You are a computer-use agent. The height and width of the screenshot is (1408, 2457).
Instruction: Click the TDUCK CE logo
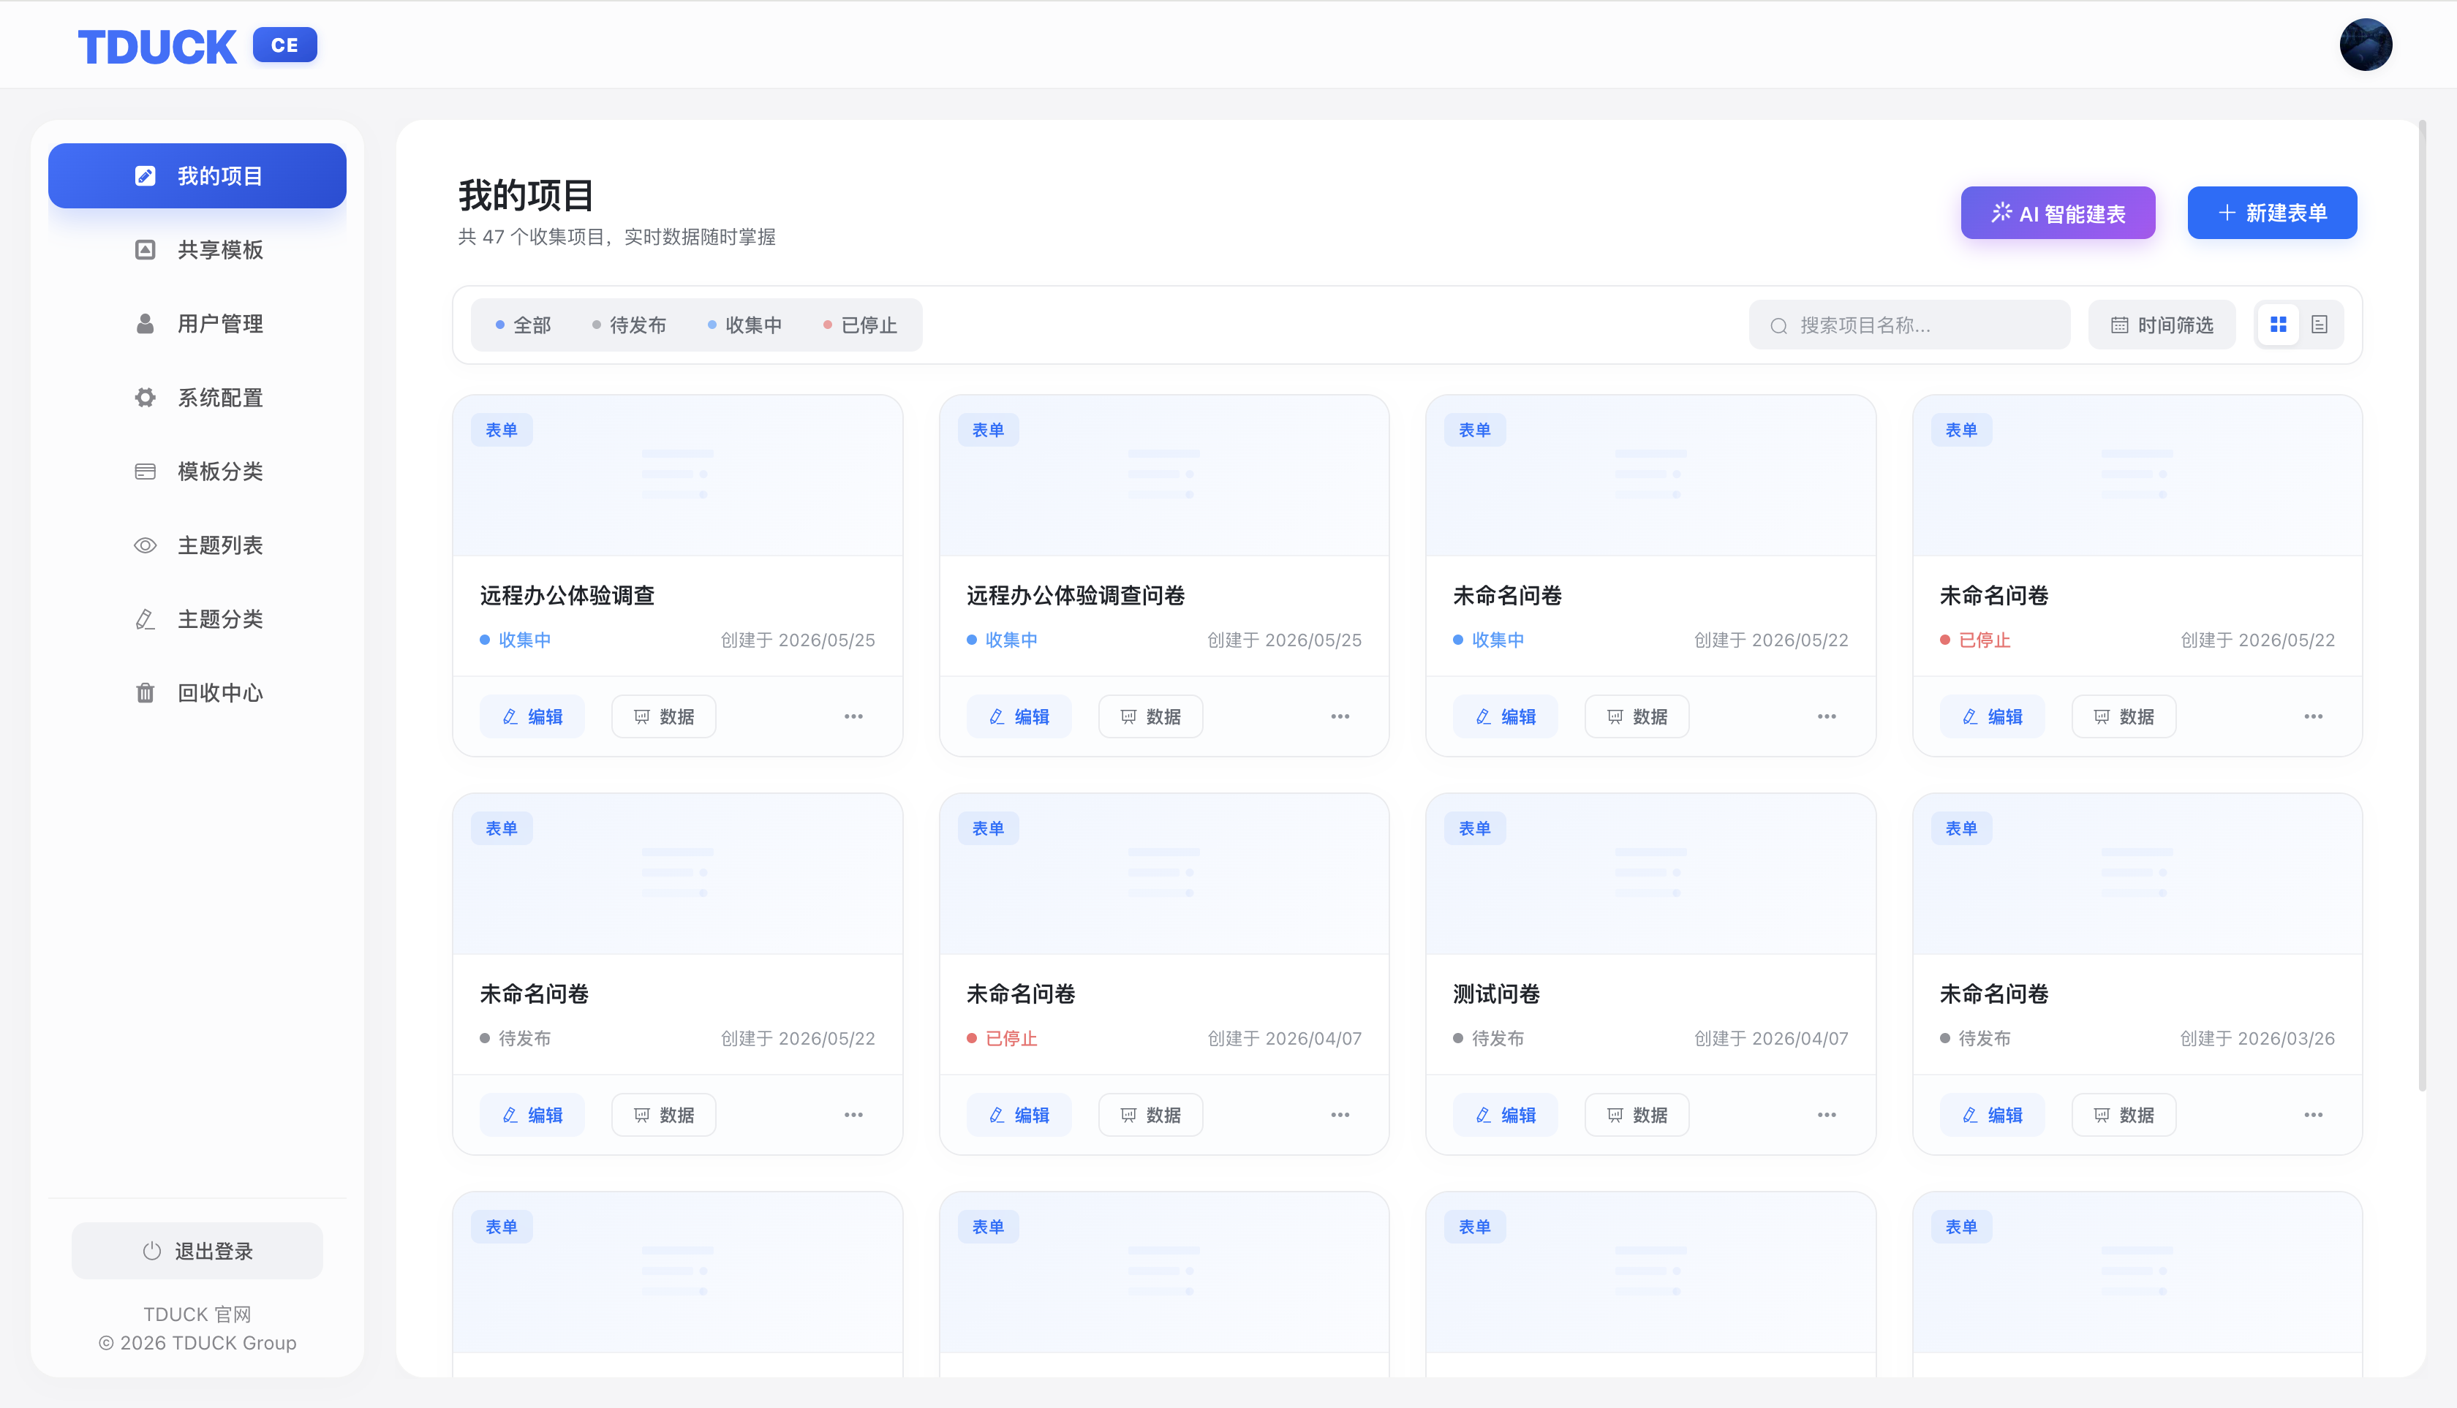click(x=197, y=45)
